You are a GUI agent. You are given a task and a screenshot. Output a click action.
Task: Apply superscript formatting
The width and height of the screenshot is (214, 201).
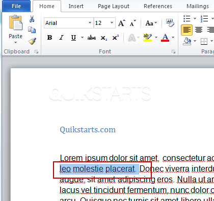[116, 38]
